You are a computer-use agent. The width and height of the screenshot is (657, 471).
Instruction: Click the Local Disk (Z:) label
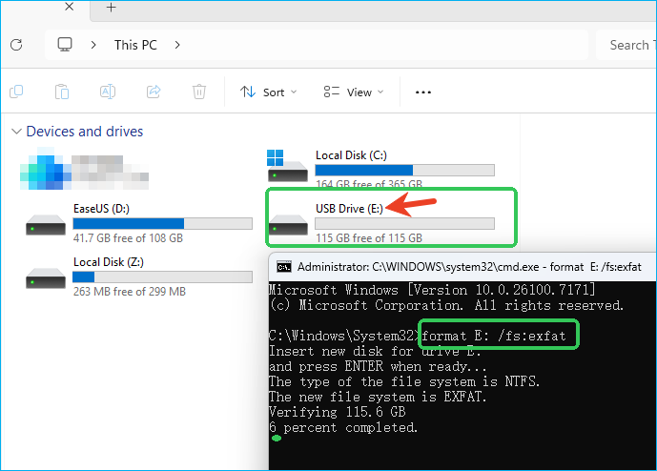[109, 262]
